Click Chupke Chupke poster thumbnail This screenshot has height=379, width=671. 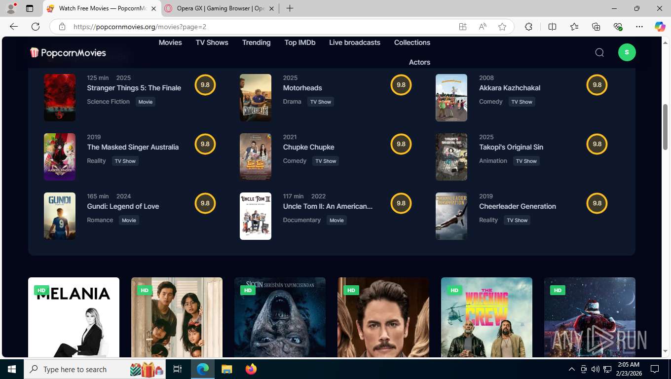[x=256, y=157]
